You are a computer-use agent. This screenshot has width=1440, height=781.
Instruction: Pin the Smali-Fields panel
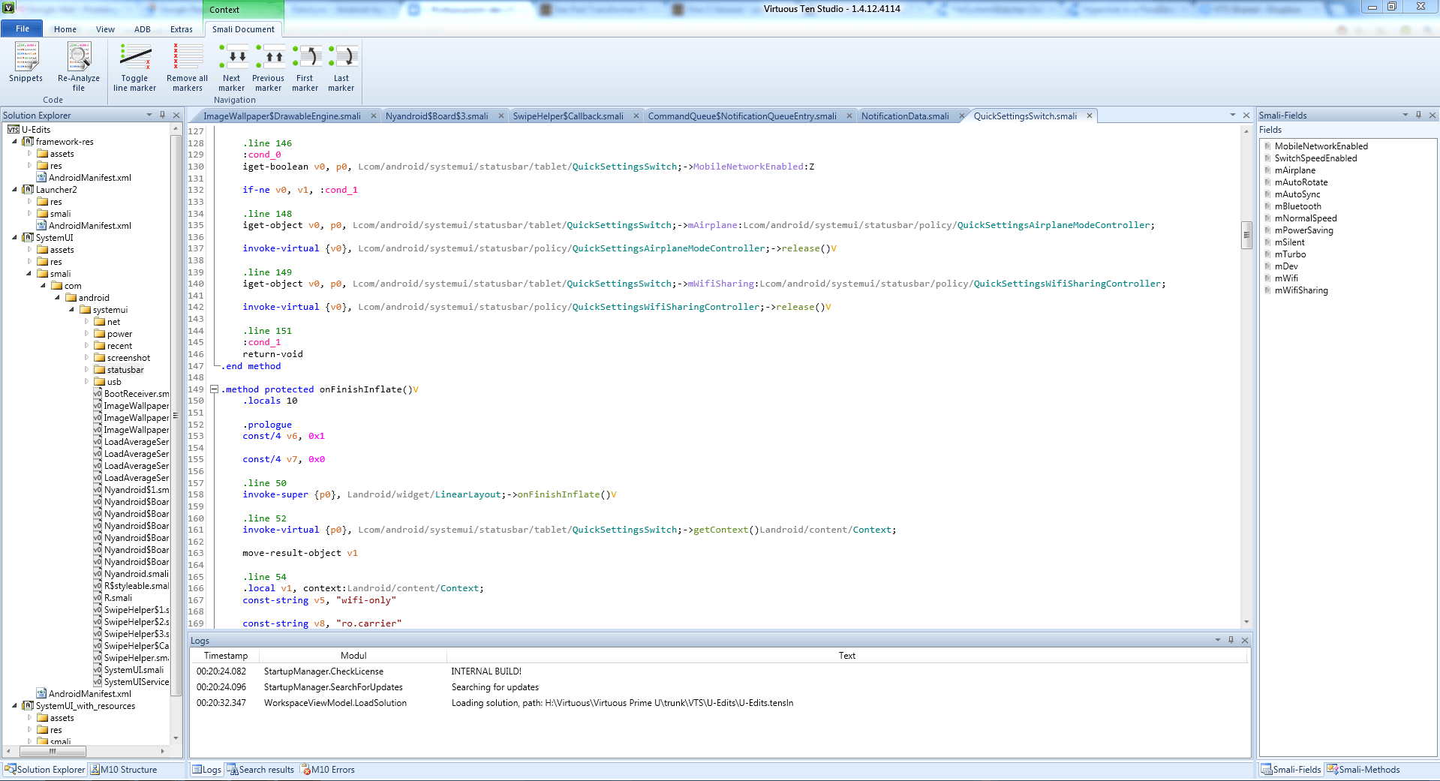[x=1418, y=115]
